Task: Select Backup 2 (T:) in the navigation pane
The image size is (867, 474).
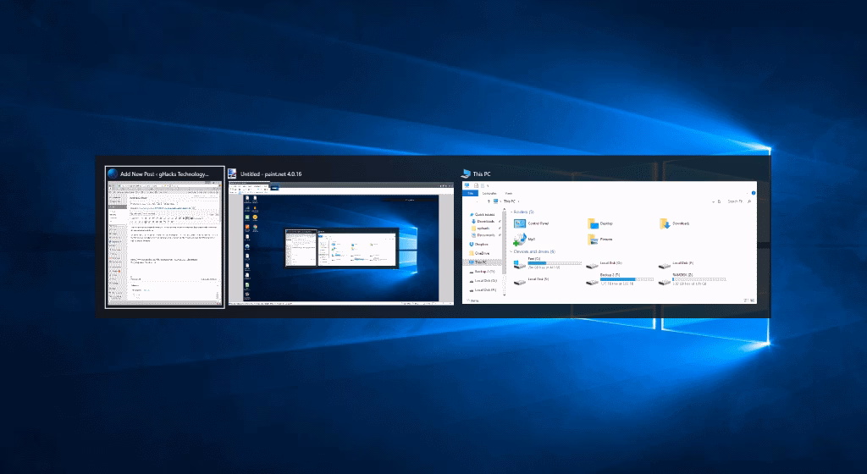Action: [x=481, y=271]
